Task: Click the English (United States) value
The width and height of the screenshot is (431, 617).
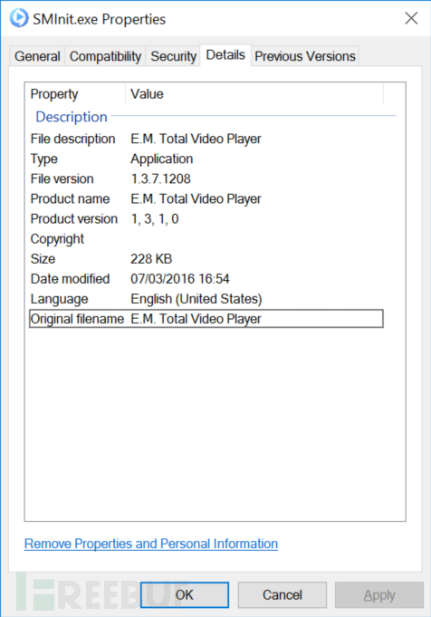Action: click(196, 300)
